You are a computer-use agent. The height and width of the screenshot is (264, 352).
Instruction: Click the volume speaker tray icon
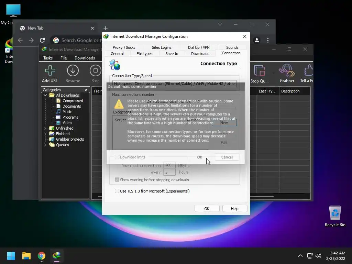318,256
